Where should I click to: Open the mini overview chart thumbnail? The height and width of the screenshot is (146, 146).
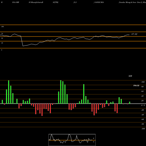(72, 140)
